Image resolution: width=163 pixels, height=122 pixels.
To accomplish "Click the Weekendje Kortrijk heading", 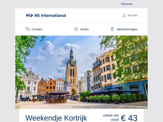I will pyautogui.click(x=56, y=118).
